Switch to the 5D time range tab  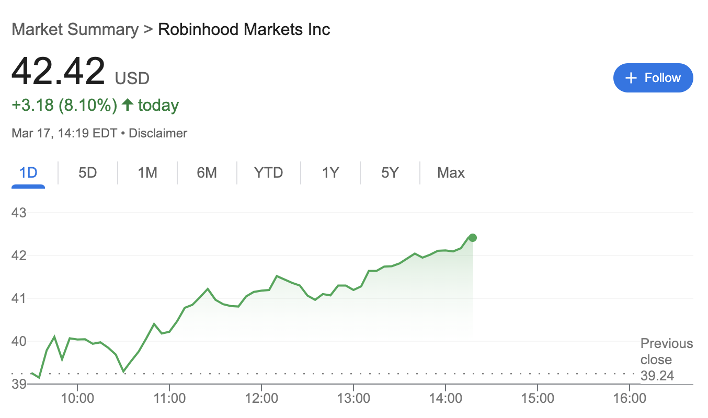(x=87, y=172)
